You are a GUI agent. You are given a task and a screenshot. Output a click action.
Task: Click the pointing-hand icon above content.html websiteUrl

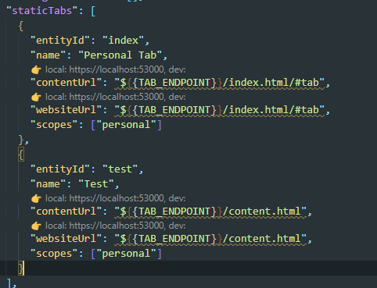coord(36,226)
